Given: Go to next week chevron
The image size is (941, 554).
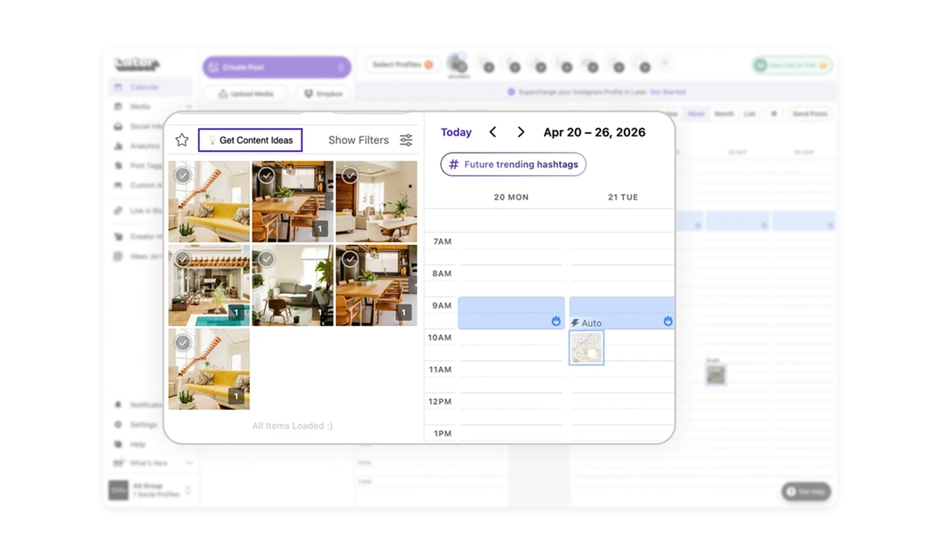Looking at the screenshot, I should [520, 132].
